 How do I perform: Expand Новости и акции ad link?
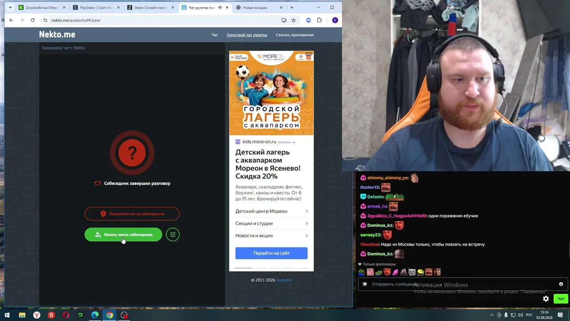pos(271,235)
